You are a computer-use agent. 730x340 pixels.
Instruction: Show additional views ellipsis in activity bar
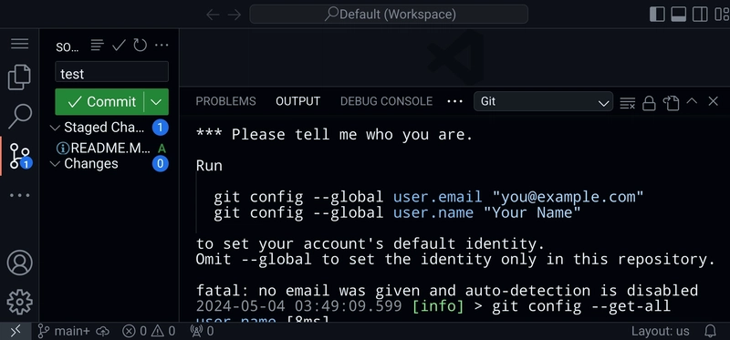pyautogui.click(x=19, y=195)
